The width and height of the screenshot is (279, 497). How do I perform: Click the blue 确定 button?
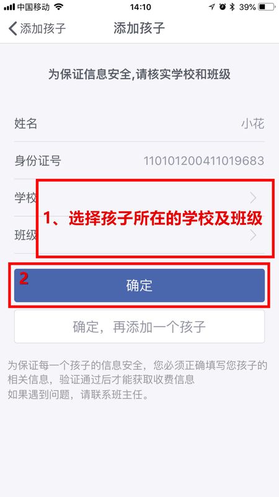139,285
